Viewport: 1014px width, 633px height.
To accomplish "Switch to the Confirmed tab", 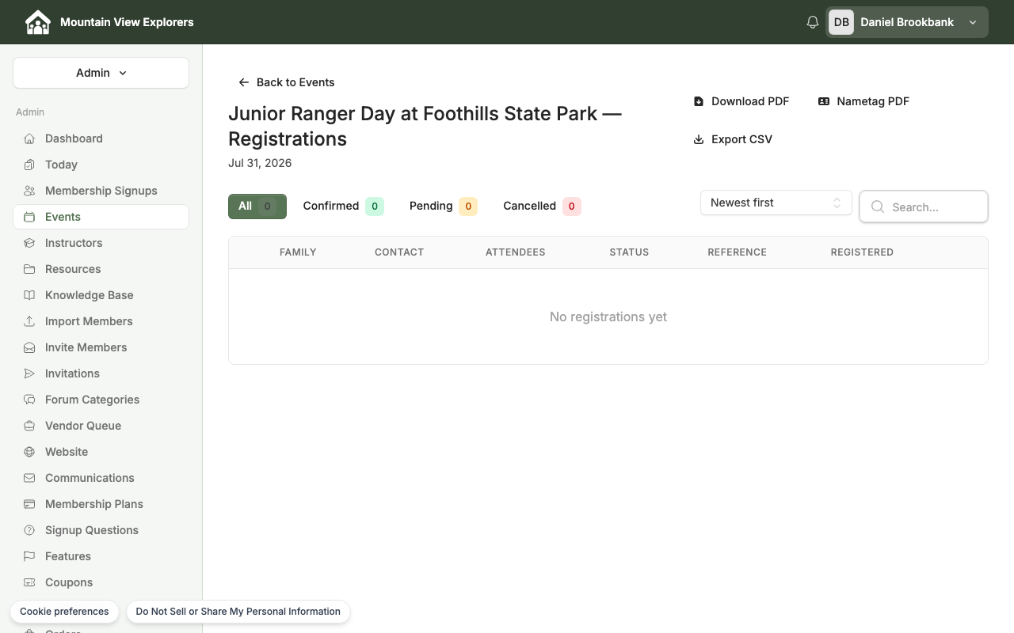I will pos(343,207).
